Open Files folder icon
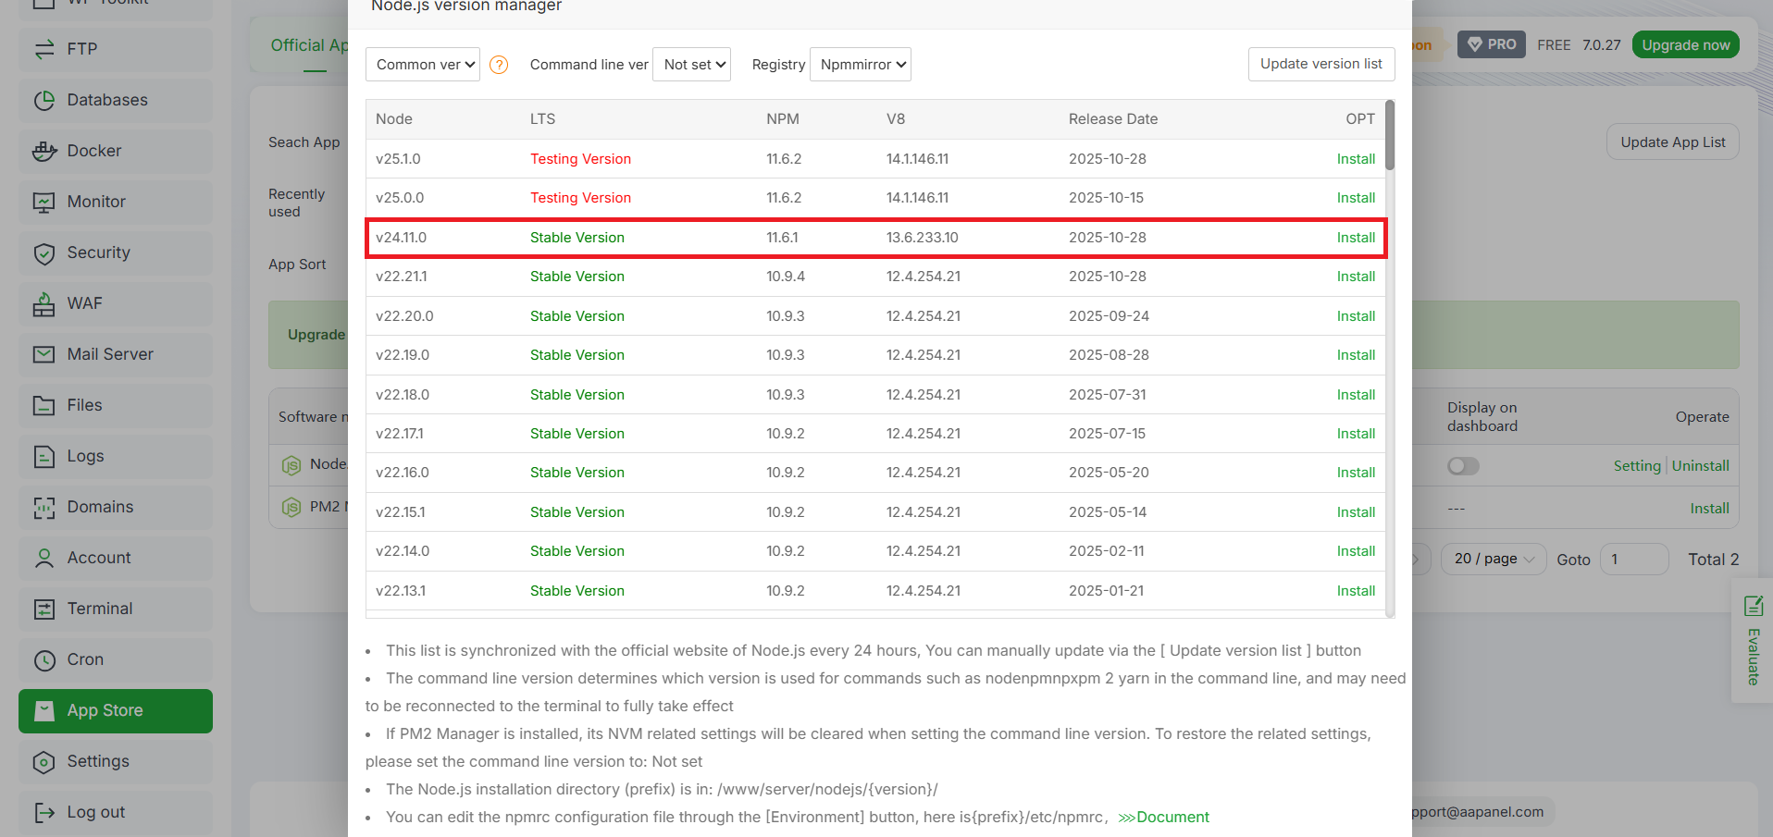 [43, 405]
